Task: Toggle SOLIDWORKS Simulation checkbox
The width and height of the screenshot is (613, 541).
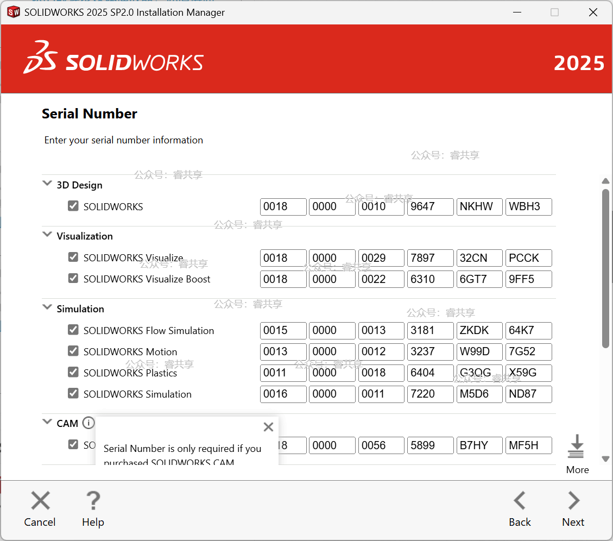Action: (x=73, y=393)
